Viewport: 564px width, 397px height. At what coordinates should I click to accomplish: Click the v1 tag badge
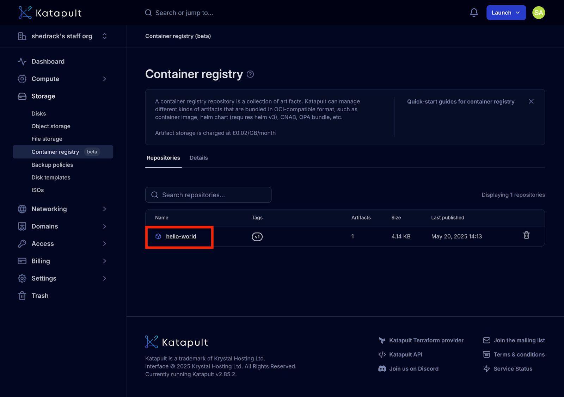click(257, 237)
